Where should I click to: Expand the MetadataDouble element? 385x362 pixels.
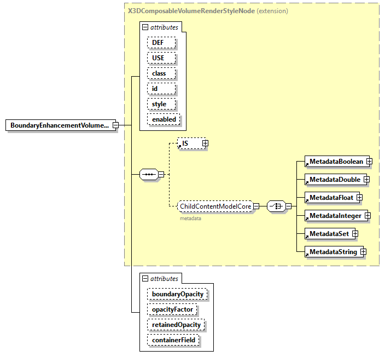(366, 180)
